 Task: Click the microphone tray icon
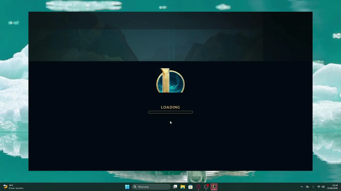(313, 187)
